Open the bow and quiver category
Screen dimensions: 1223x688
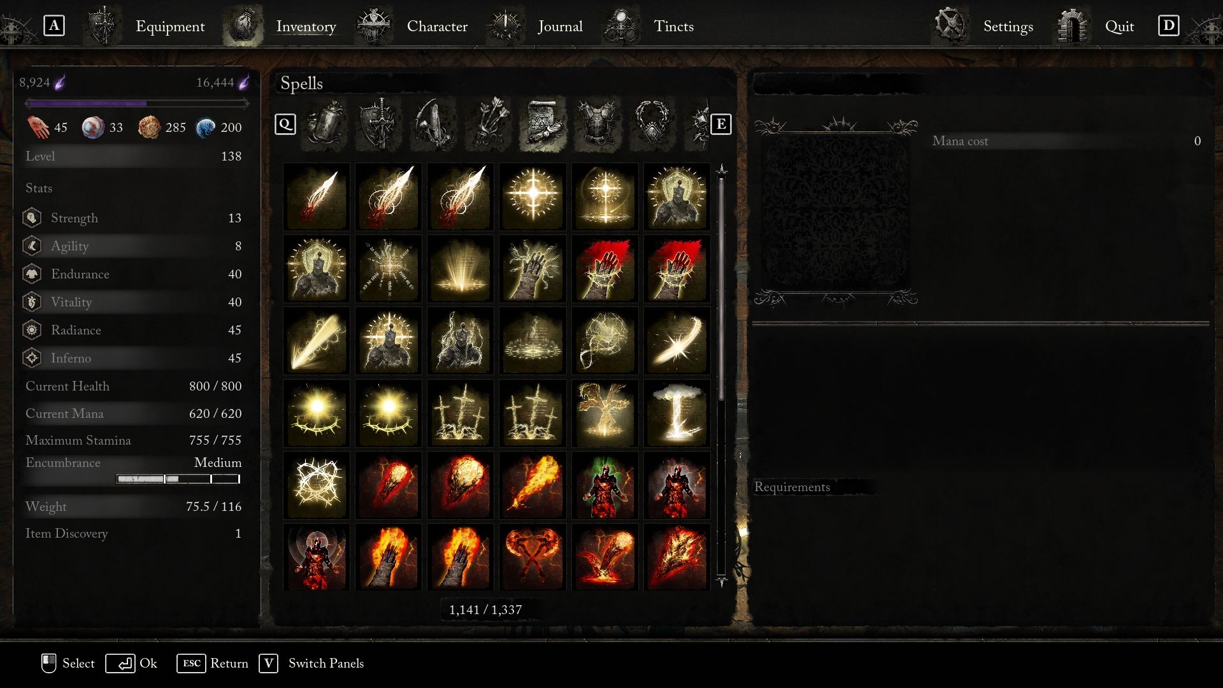(x=434, y=124)
